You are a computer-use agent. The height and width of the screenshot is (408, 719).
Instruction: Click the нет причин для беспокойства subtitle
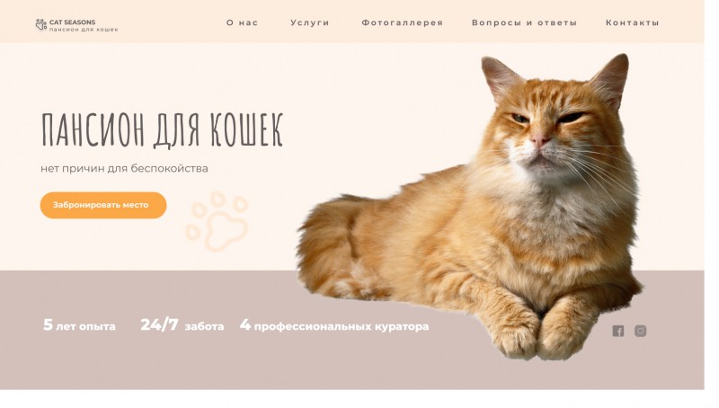[x=124, y=168]
